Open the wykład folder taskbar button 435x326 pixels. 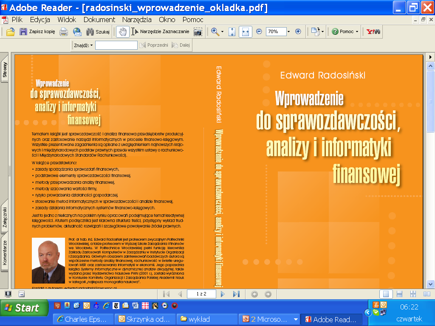pos(207,319)
